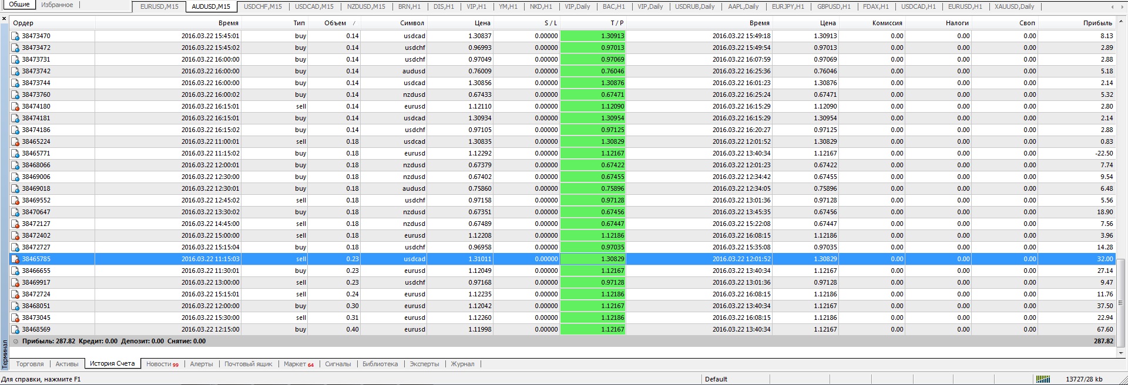Click the order icon for order 38468066
The width and height of the screenshot is (1128, 385).
point(15,165)
